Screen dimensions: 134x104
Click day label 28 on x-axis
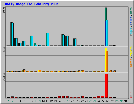coord(114,101)
